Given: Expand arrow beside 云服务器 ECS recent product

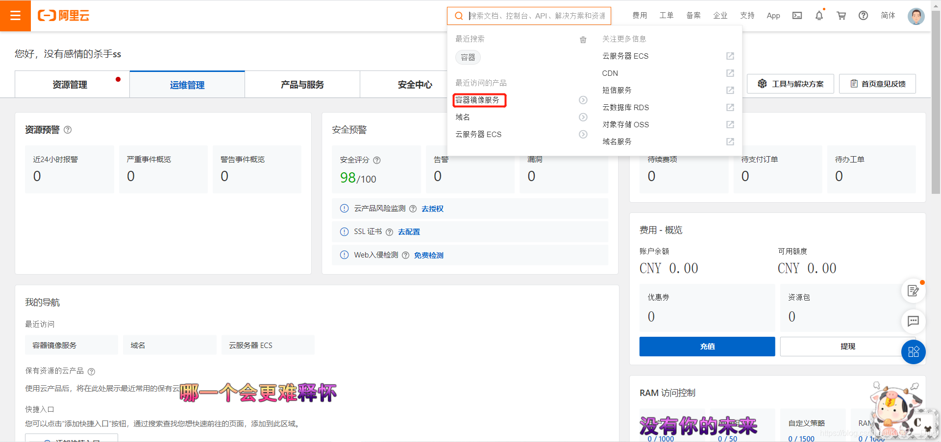Looking at the screenshot, I should pyautogui.click(x=583, y=134).
